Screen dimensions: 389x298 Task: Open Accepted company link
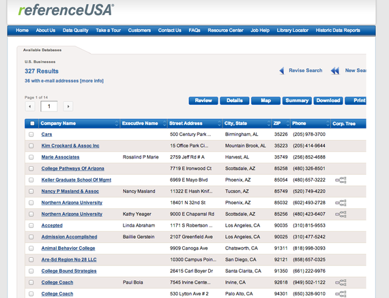coord(52,225)
